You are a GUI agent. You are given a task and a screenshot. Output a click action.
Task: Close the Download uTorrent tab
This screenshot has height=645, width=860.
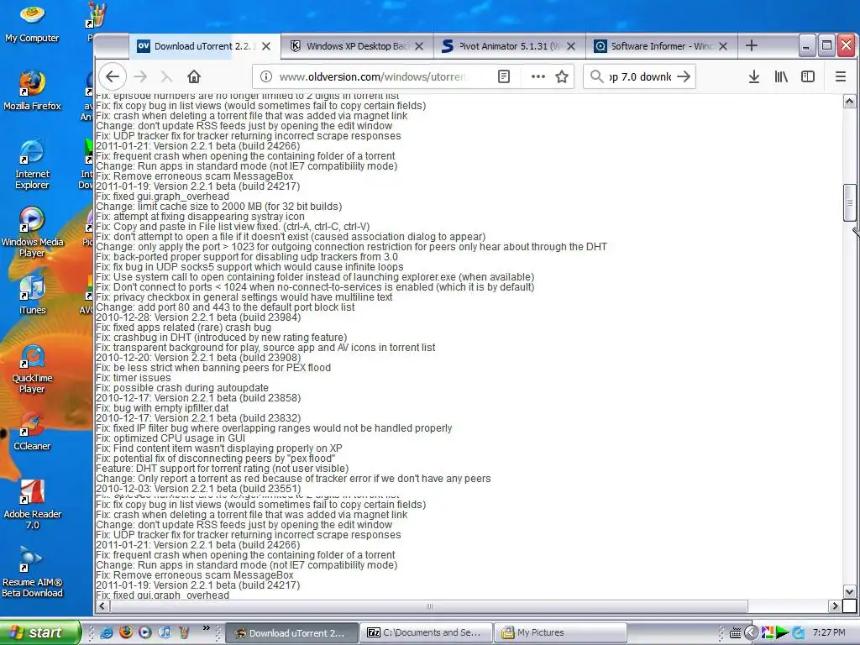[x=266, y=46]
